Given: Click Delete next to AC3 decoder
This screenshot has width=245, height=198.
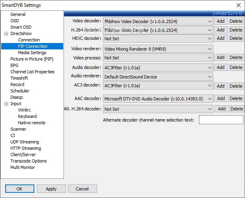Looking at the screenshot, I should (x=236, y=86).
